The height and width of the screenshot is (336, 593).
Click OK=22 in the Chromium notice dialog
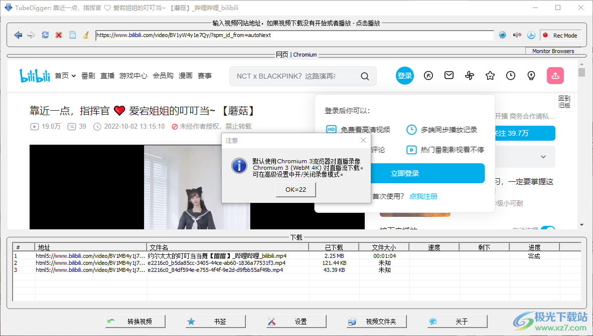295,190
